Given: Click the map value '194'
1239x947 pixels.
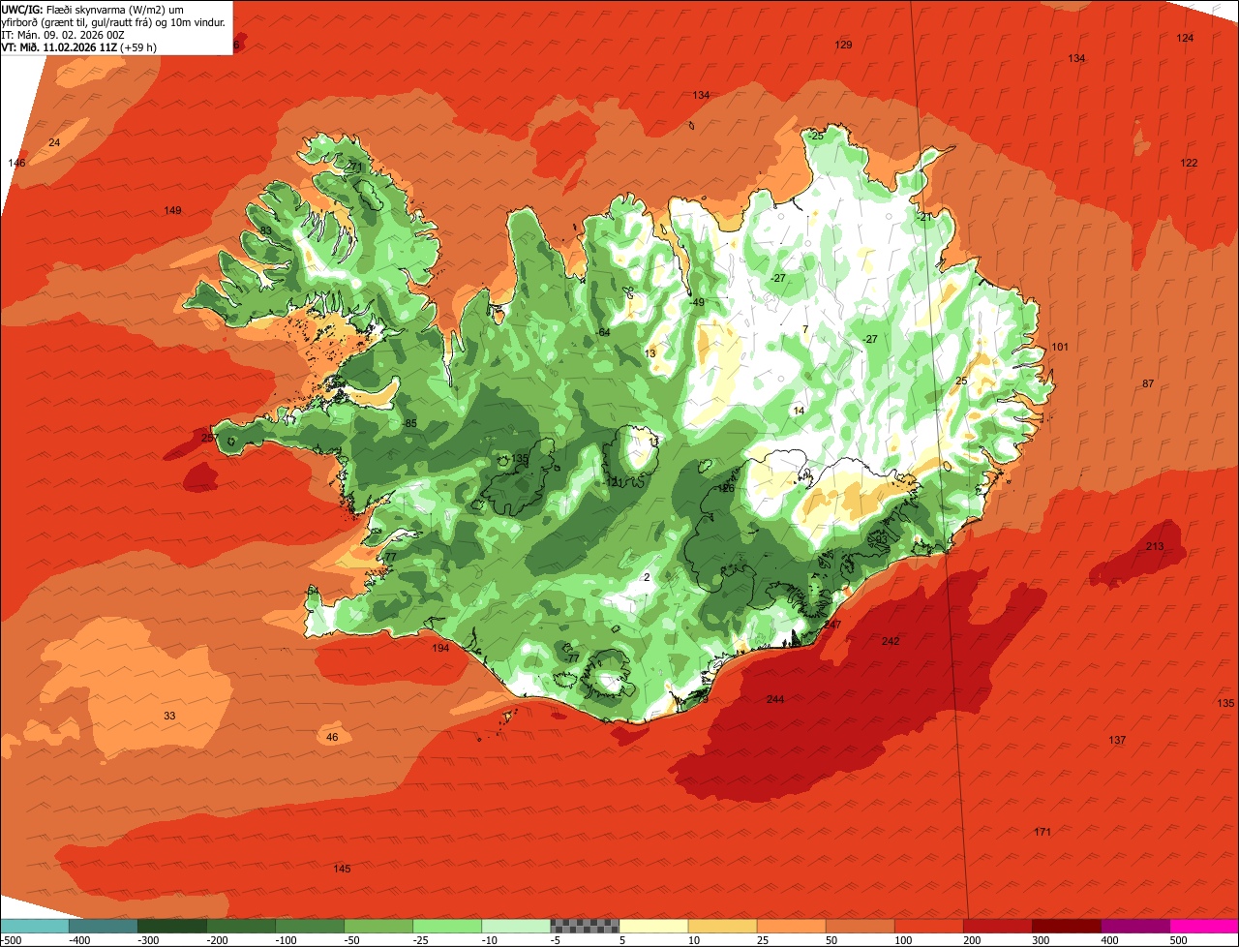Looking at the screenshot, I should coord(441,649).
